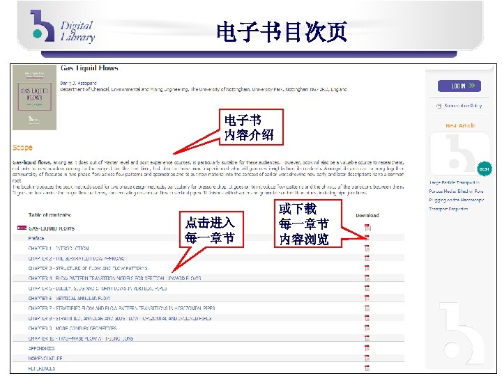Click the Best Article heading

tap(460, 125)
